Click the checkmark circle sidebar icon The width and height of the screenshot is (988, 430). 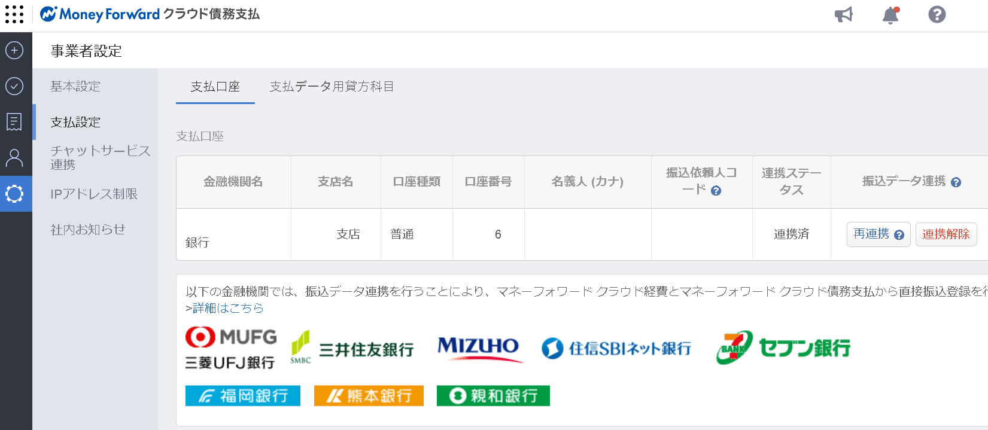[x=14, y=86]
